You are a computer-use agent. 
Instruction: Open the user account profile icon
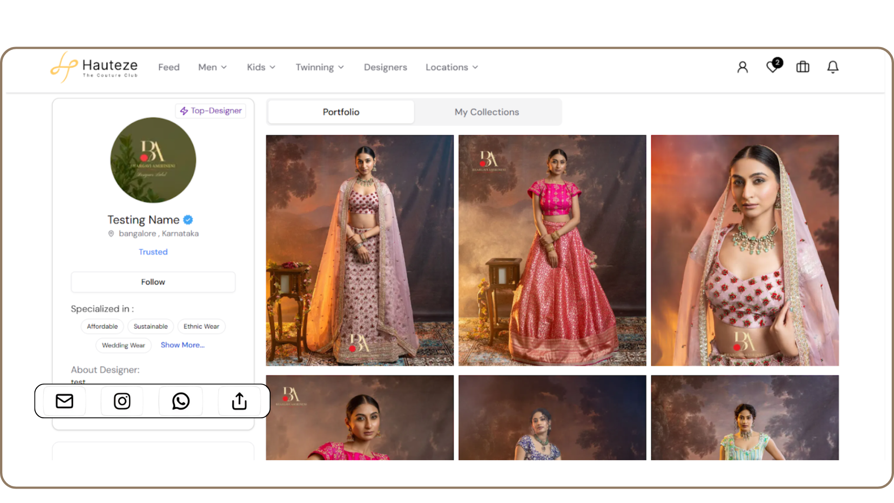[x=742, y=67]
